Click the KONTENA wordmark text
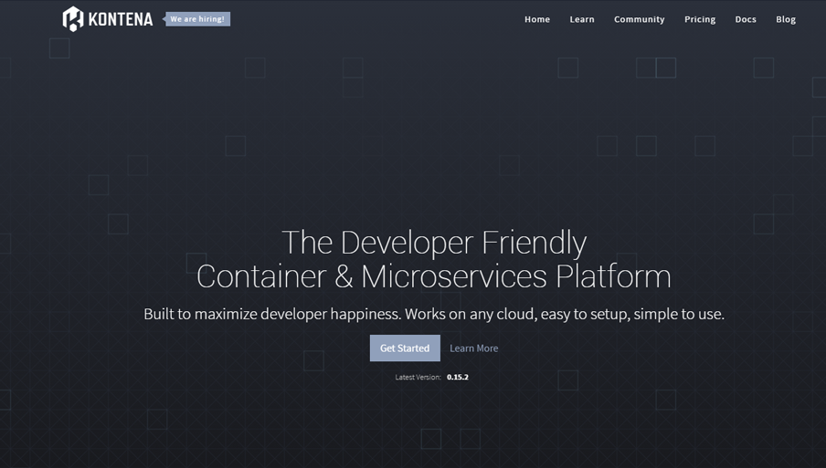The height and width of the screenshot is (468, 826). coord(121,19)
